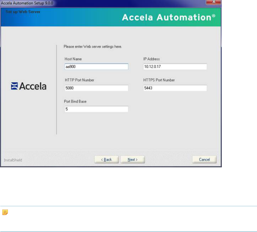Go to the previous step with Back
The height and width of the screenshot is (232, 257).
106,160
